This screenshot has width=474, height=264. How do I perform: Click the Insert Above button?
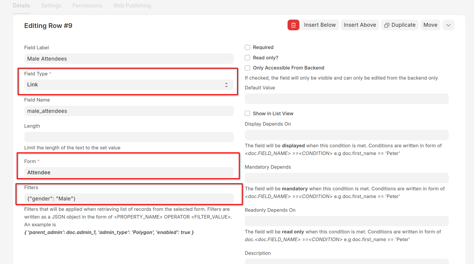point(360,25)
